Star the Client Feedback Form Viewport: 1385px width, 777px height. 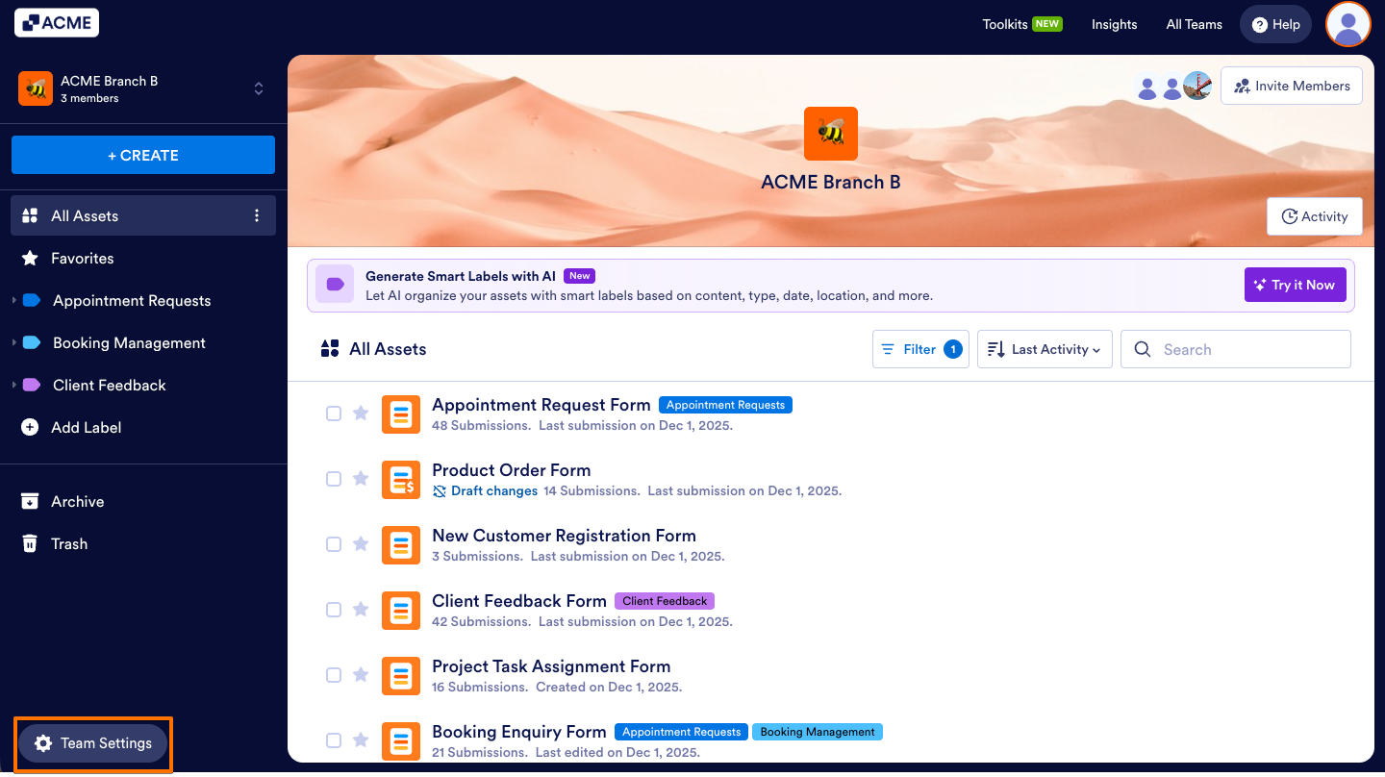(361, 610)
